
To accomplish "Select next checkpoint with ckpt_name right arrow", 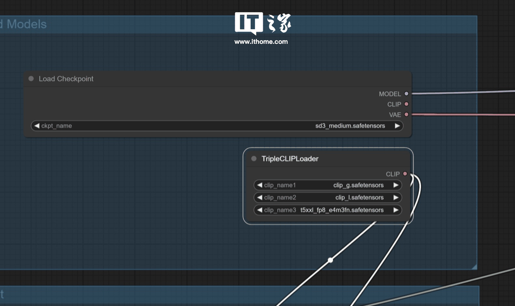I will 397,126.
